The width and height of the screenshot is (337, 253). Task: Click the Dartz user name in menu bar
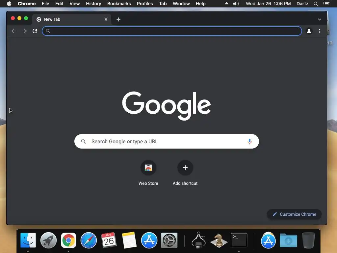coord(302,4)
